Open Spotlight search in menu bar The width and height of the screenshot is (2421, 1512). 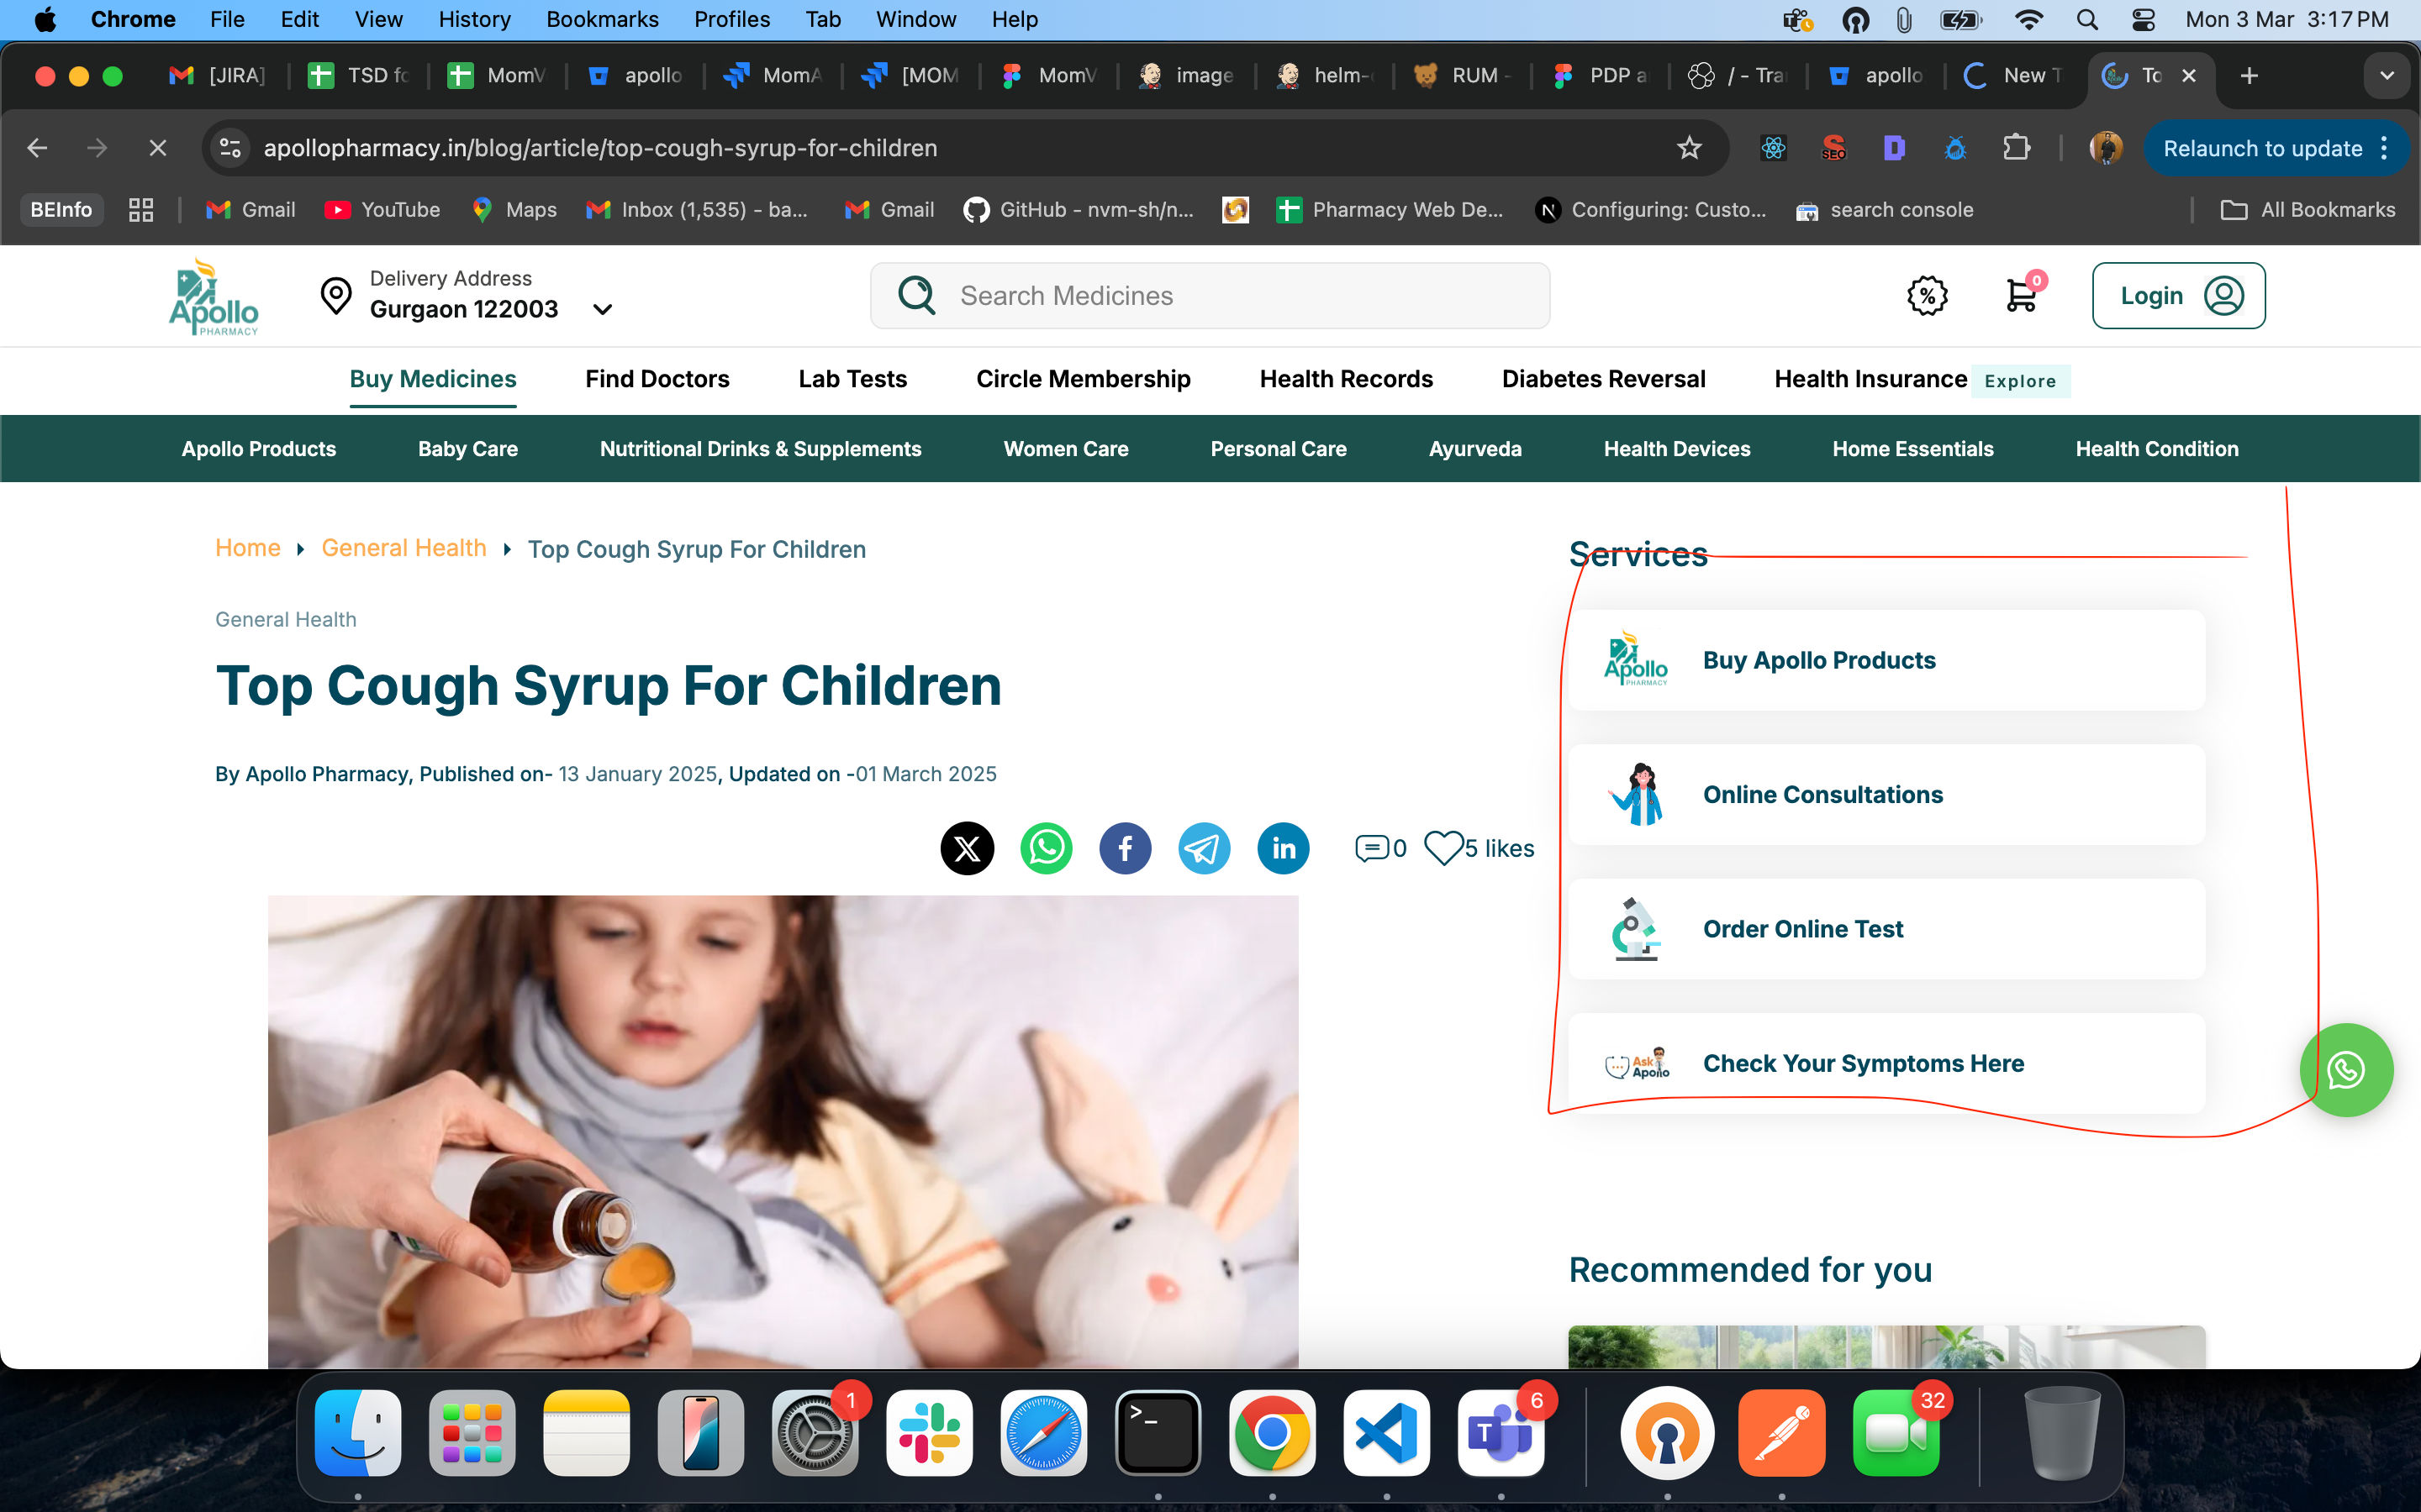(x=2087, y=19)
